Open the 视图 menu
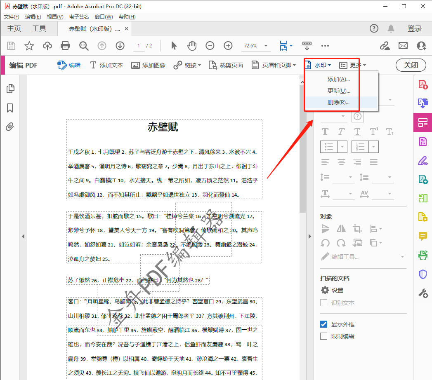The width and height of the screenshot is (432, 380). (x=55, y=17)
